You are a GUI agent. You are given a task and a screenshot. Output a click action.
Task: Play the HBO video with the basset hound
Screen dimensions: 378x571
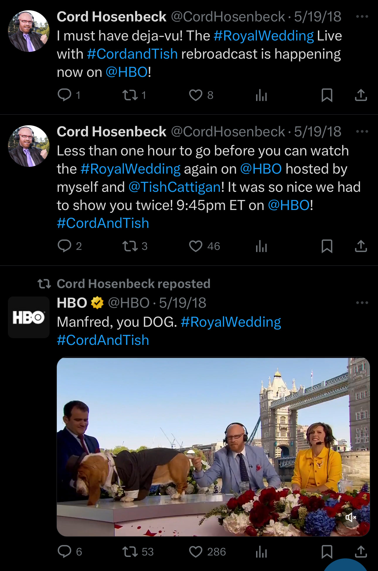[x=213, y=446]
